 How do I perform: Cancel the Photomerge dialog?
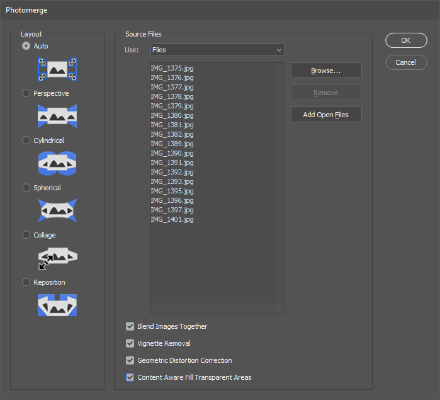tap(406, 62)
